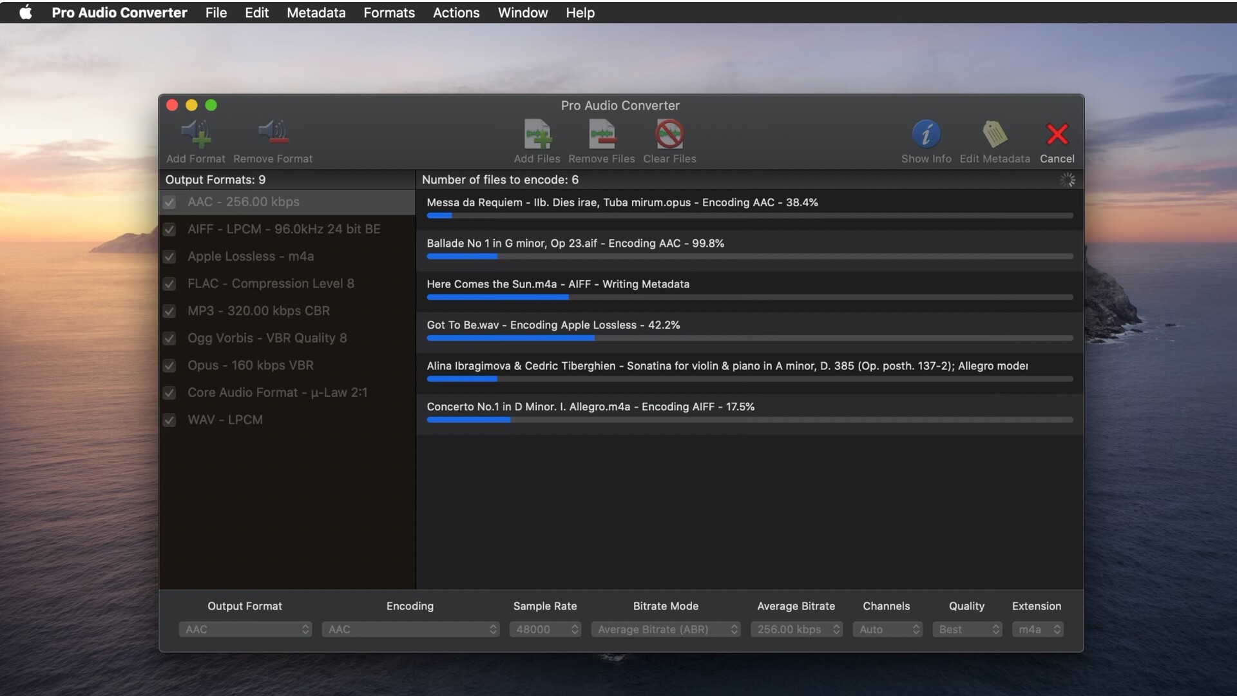Open the Average Bitrate 256.00 kbps dropdown
This screenshot has height=696, width=1237.
pos(796,629)
